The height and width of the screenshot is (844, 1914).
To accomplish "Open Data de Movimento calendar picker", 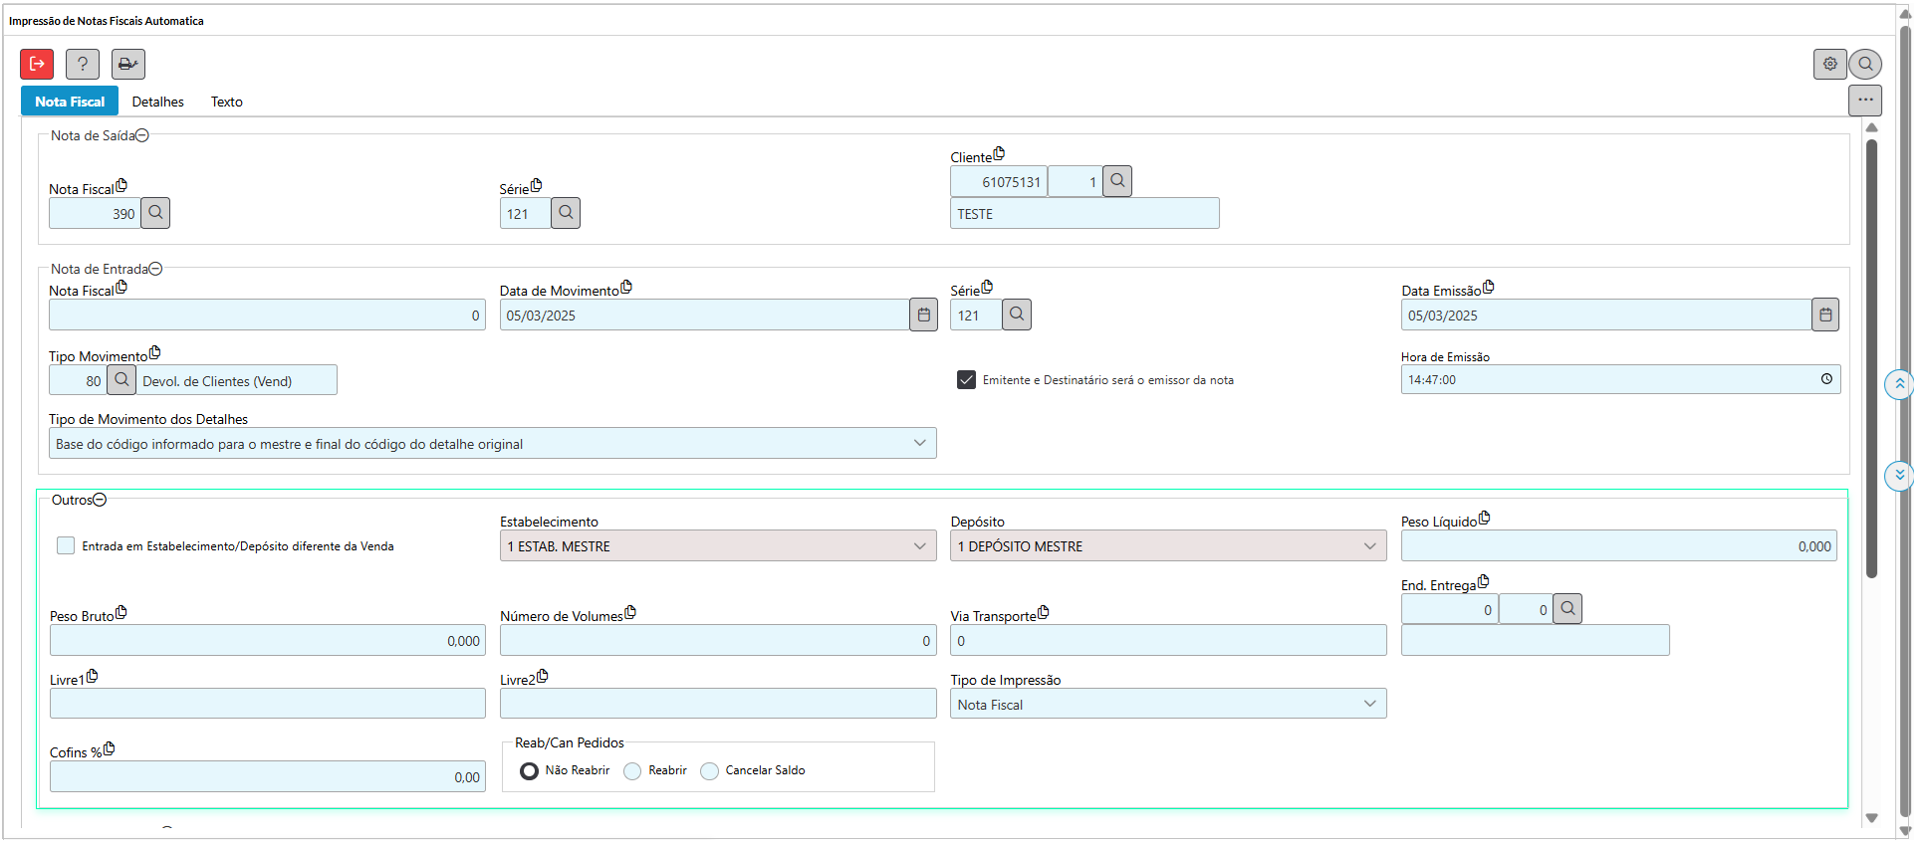I will point(923,315).
